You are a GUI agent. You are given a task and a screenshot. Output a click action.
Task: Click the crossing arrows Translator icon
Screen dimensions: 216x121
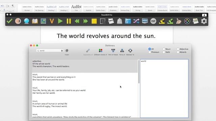click(x=136, y=21)
